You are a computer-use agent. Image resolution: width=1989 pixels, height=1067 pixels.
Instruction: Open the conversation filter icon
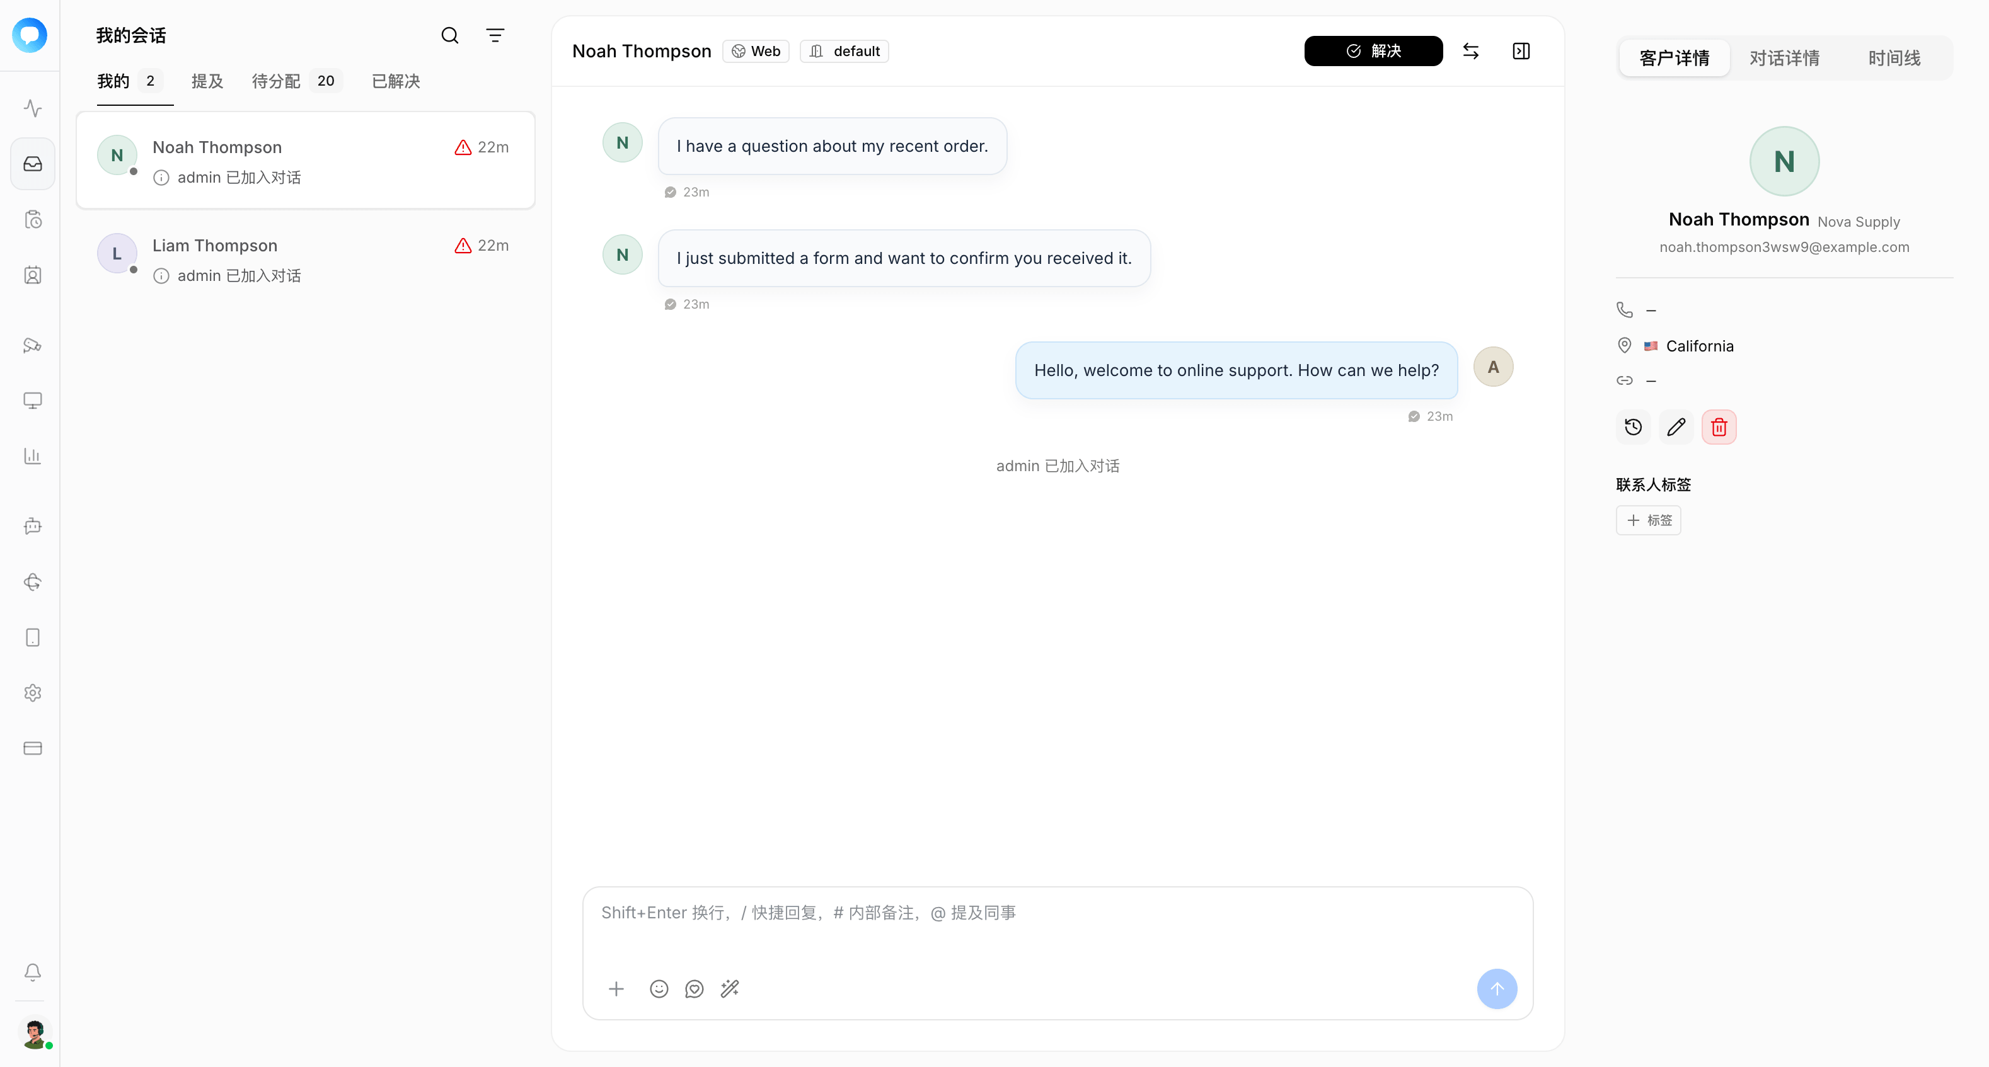coord(495,35)
